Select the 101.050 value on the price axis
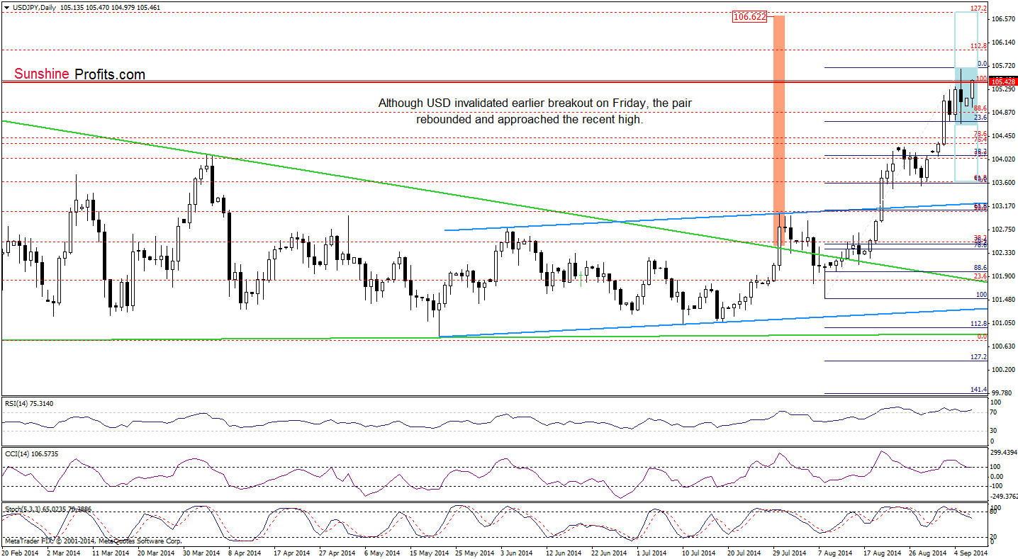The width and height of the screenshot is (1018, 559). click(x=1002, y=323)
